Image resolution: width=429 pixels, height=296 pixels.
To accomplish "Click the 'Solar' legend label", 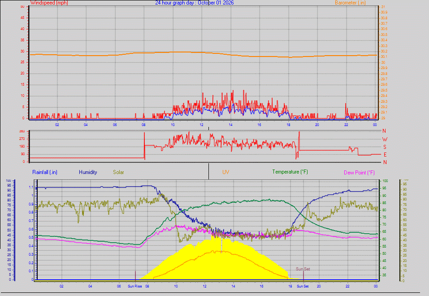I will (118, 172).
